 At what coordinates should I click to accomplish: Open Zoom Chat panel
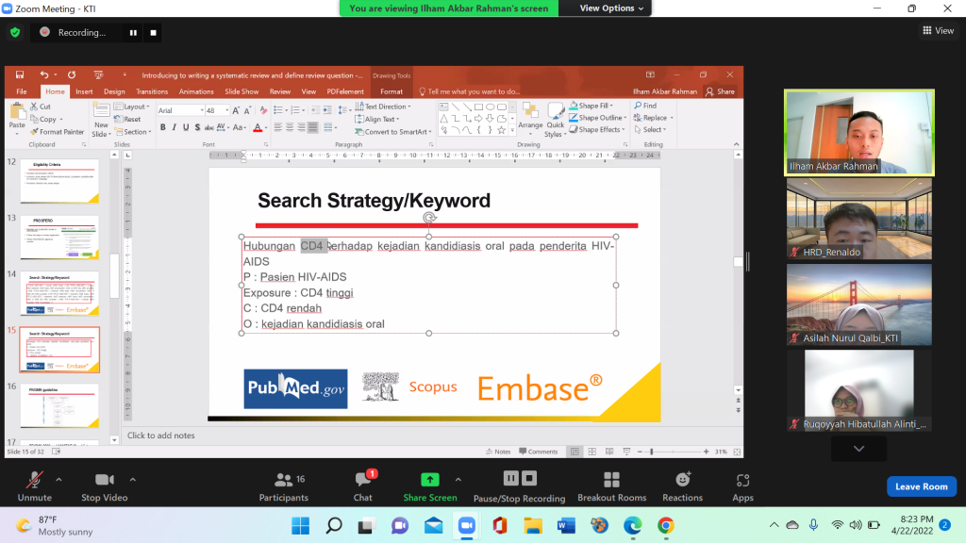pyautogui.click(x=363, y=486)
